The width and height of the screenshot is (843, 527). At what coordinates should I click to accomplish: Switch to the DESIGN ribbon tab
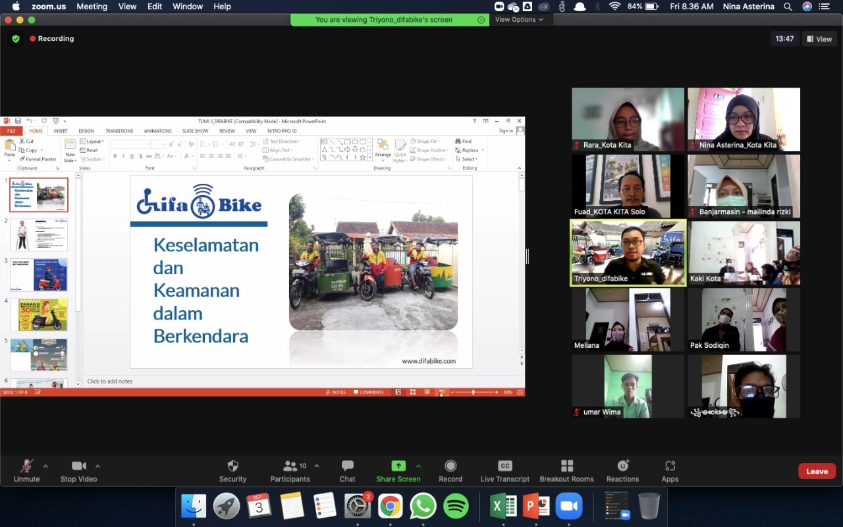click(86, 131)
